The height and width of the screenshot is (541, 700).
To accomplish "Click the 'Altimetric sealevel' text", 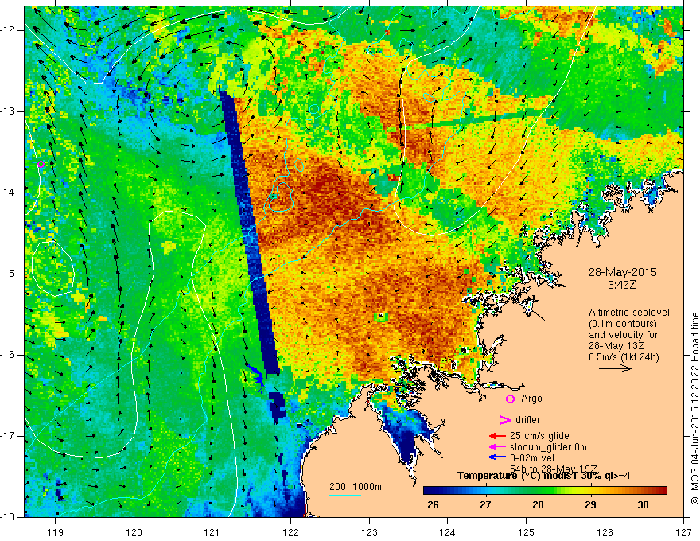I will [x=629, y=313].
